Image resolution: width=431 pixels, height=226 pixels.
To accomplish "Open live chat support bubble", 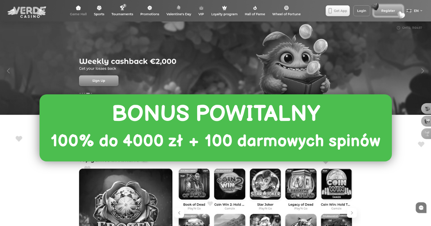I will [x=421, y=208].
